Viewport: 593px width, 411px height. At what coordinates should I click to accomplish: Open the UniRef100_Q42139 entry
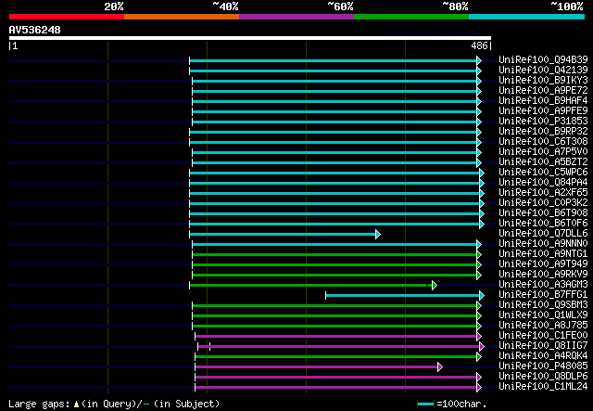(x=543, y=70)
